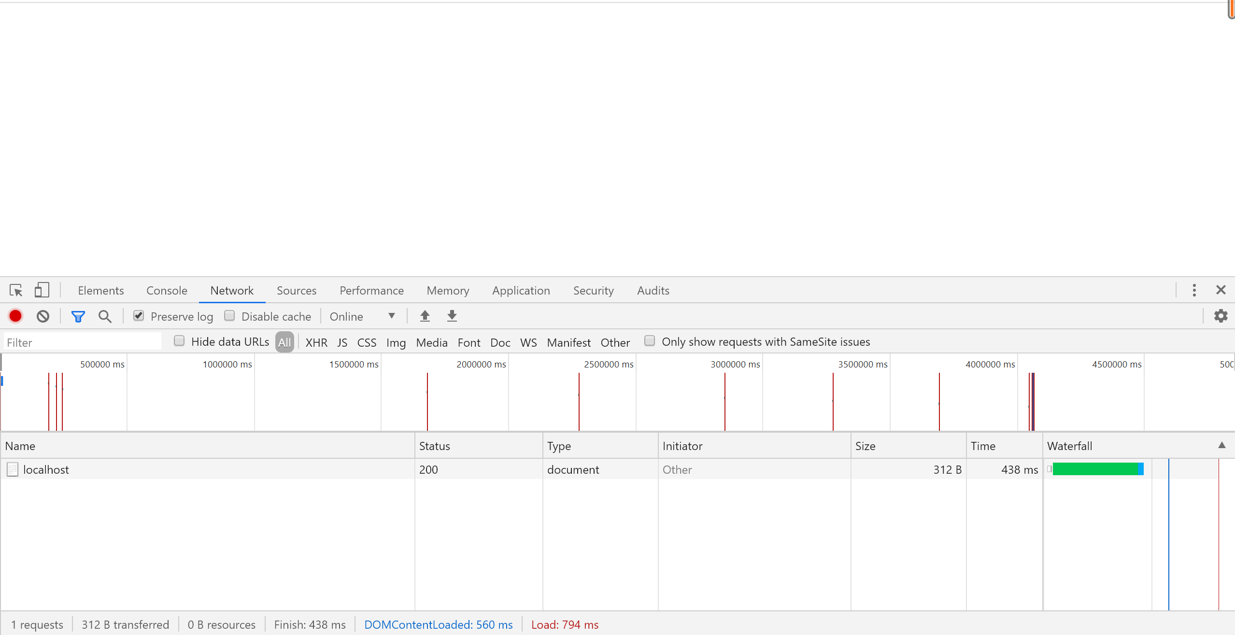Activate the inspect element picker
The width and height of the screenshot is (1235, 635).
(x=16, y=290)
